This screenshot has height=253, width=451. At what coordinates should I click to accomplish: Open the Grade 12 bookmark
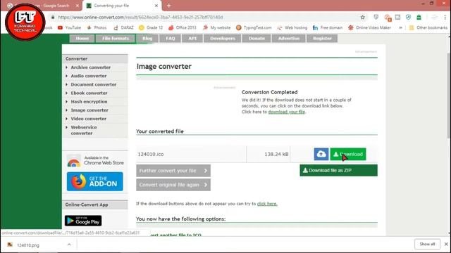point(151,27)
